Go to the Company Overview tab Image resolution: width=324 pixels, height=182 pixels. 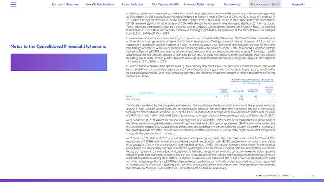pyautogui.click(x=65, y=4)
